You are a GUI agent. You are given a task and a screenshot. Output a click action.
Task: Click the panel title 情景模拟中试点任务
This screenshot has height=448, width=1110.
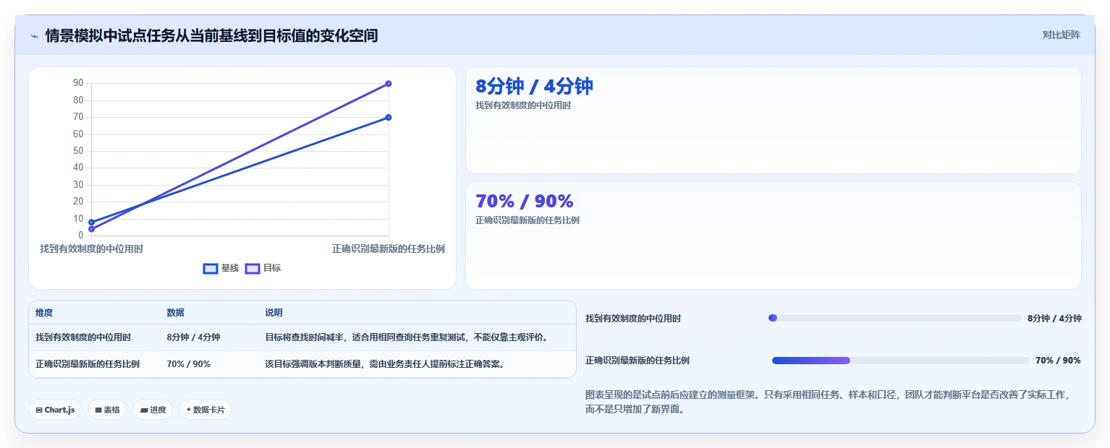pos(211,35)
